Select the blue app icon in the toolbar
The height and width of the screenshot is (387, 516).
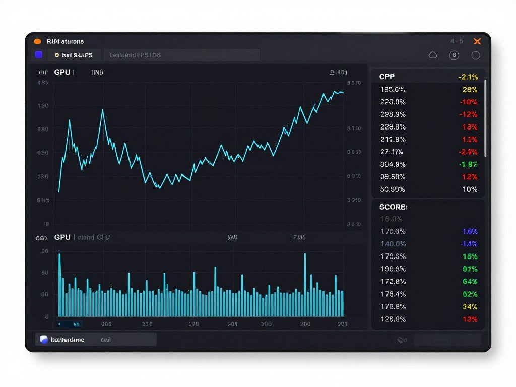[x=38, y=54]
